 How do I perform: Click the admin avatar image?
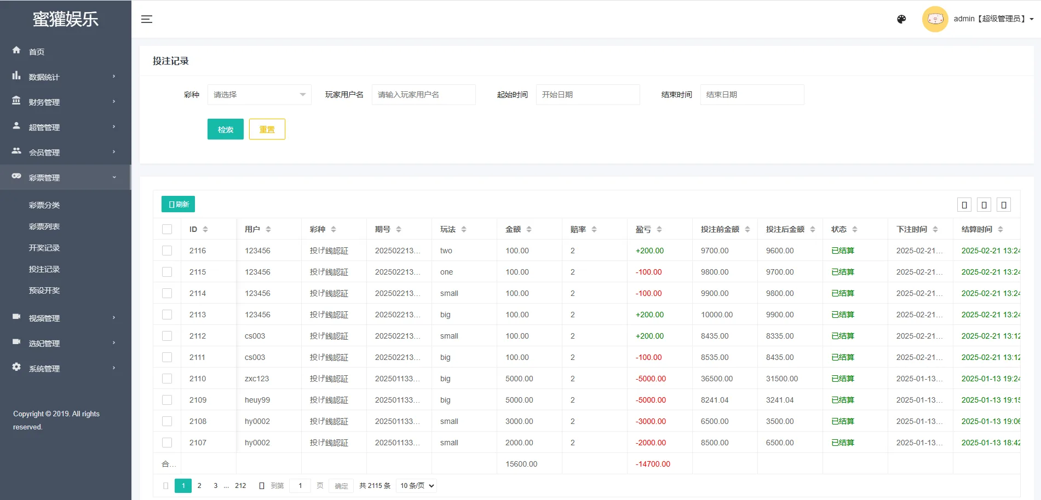click(x=935, y=19)
